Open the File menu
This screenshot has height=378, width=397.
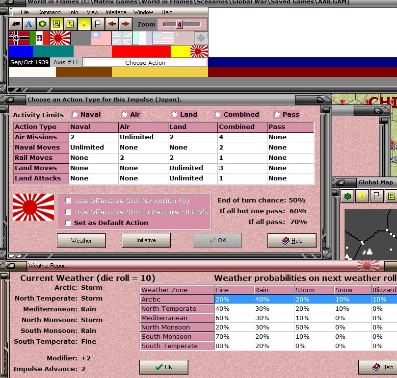tap(25, 12)
